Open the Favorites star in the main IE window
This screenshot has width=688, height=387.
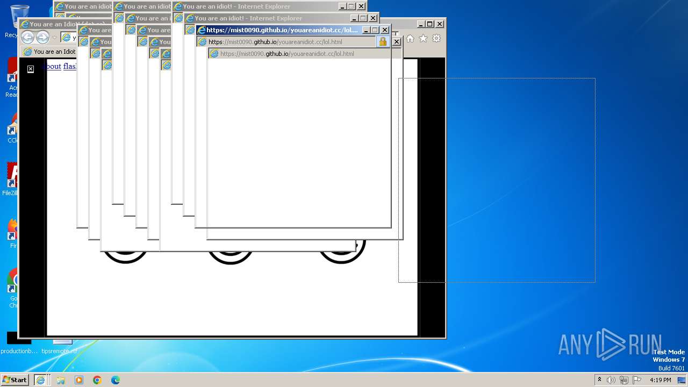[423, 39]
